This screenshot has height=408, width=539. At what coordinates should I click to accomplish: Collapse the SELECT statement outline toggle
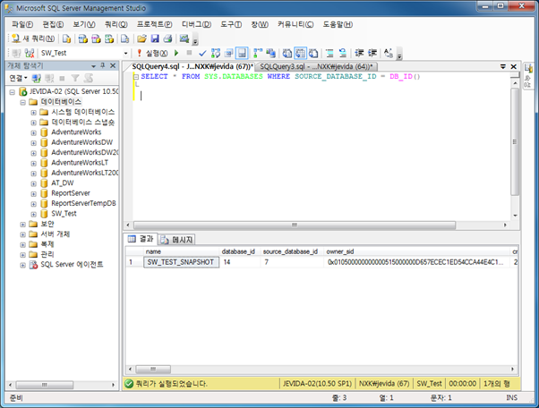pos(136,77)
